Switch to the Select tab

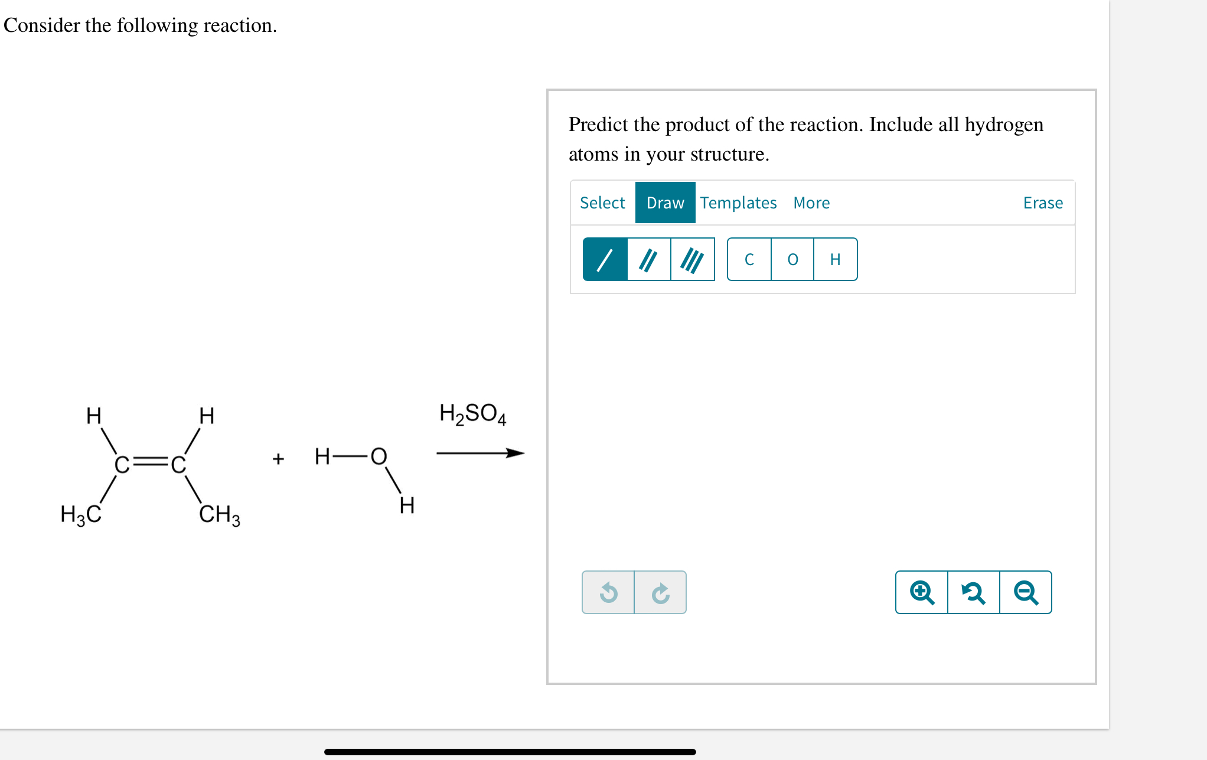point(602,203)
